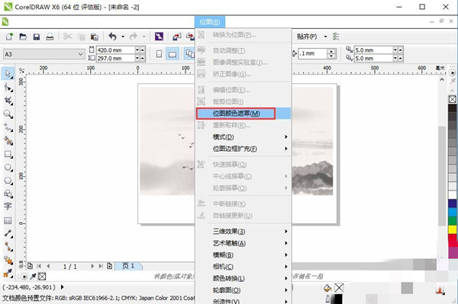
Task: Click the Redo arrow icon
Action: 133,37
